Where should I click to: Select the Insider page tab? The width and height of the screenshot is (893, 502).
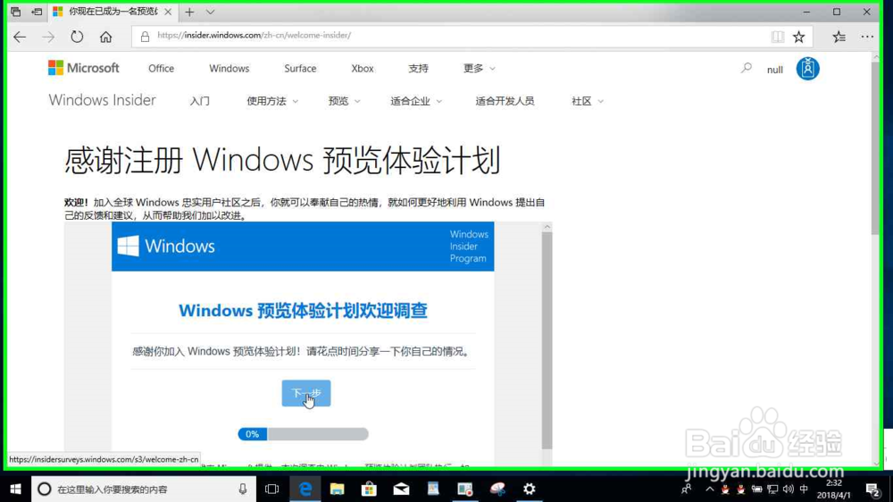(x=113, y=12)
